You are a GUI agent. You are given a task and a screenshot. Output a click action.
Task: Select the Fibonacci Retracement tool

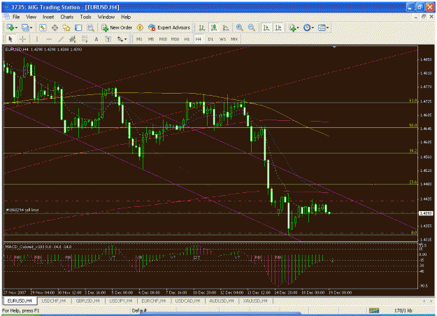tap(85, 39)
